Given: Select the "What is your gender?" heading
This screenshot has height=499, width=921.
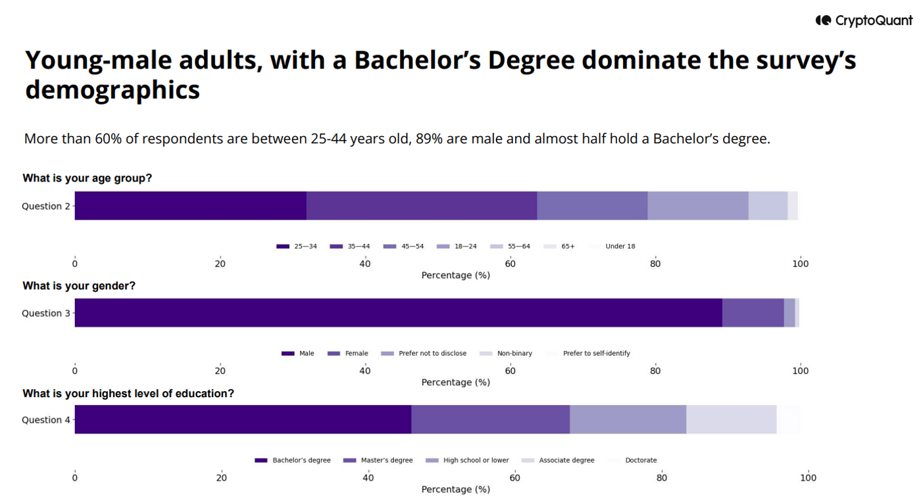Looking at the screenshot, I should click(79, 286).
